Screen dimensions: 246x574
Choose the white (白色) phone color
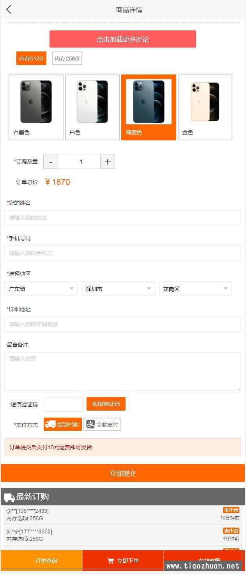92,107
